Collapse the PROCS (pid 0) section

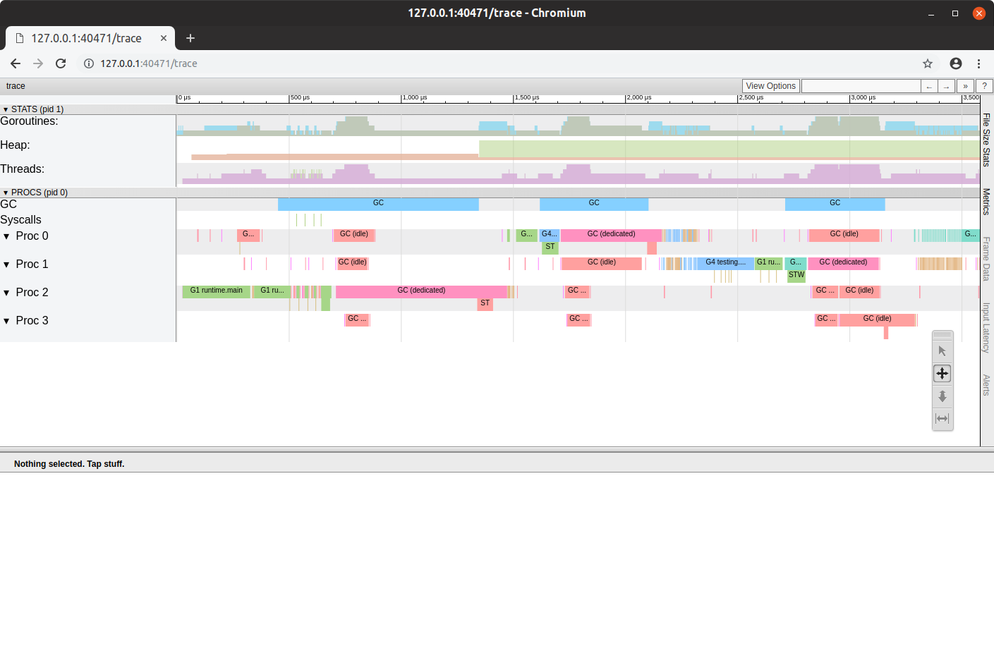point(6,193)
